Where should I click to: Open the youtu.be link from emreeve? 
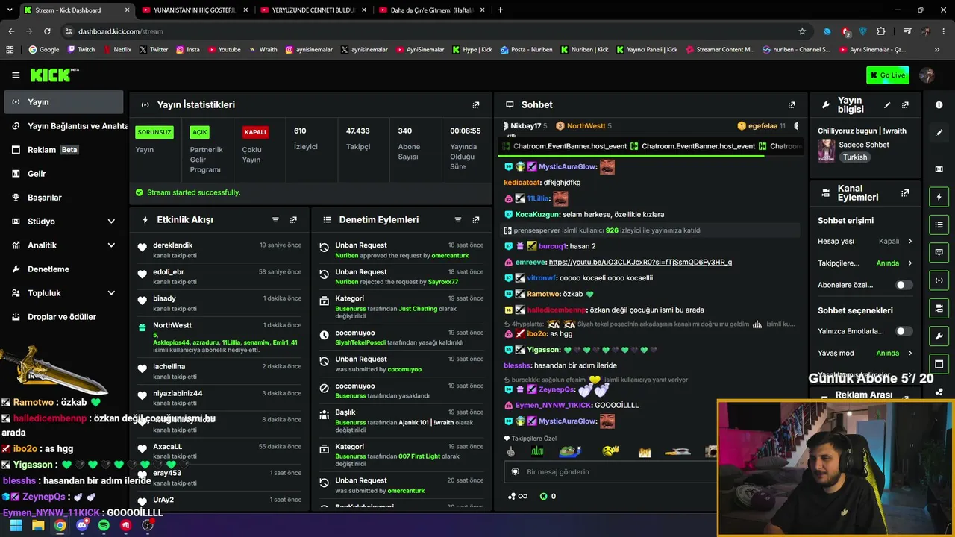tap(640, 263)
